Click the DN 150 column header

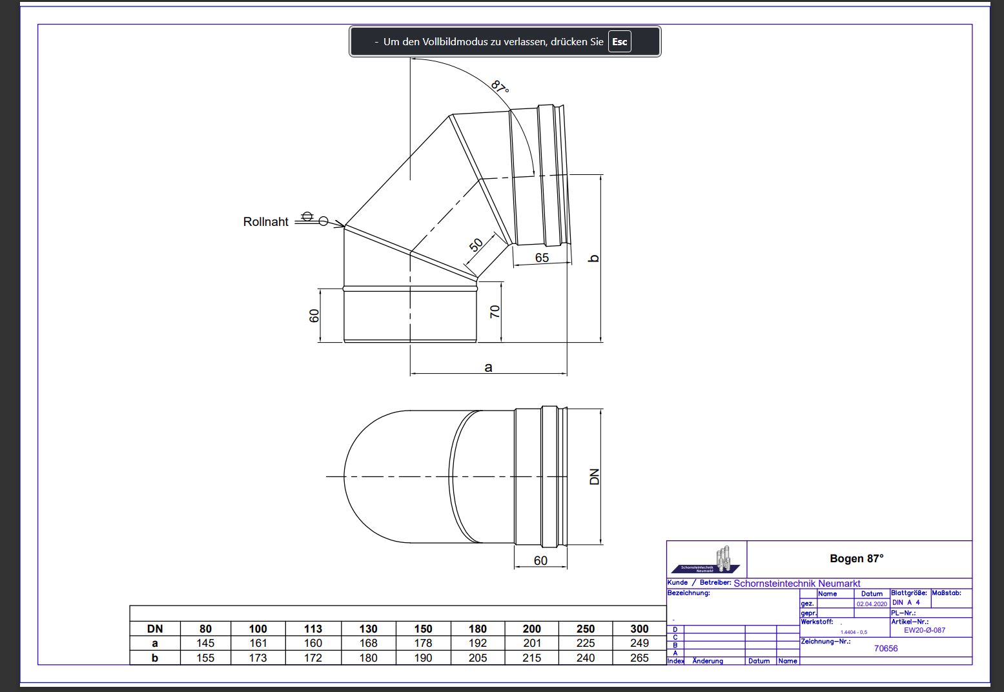coord(423,629)
